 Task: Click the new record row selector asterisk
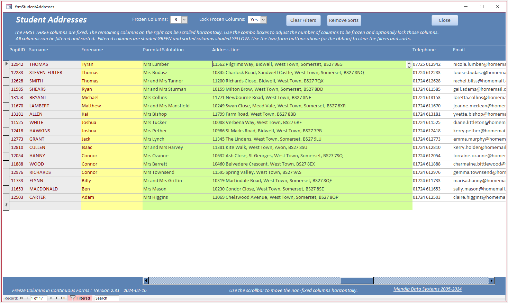pos(6,205)
